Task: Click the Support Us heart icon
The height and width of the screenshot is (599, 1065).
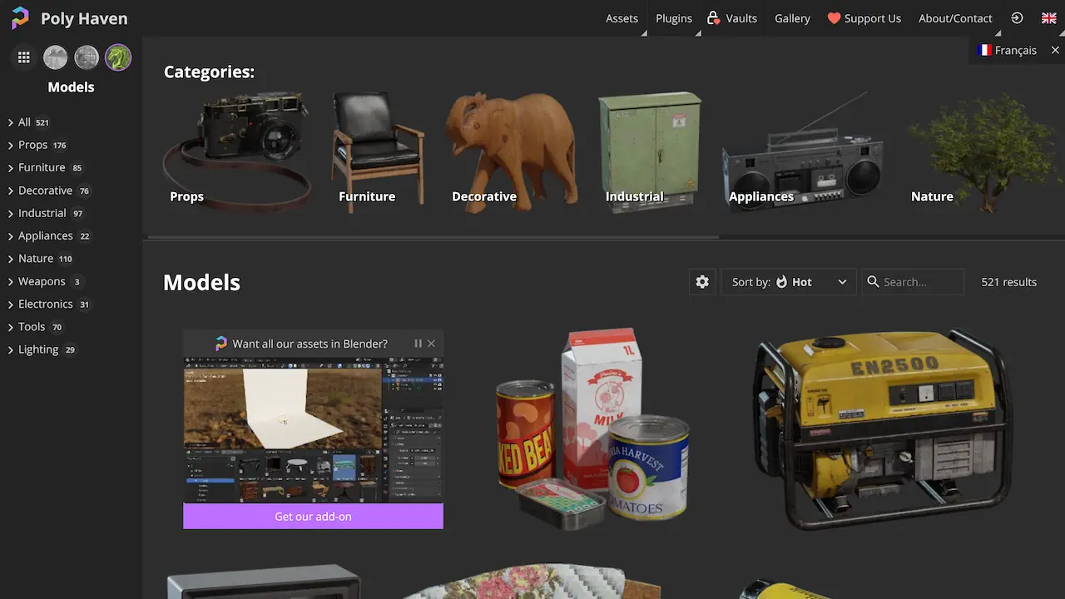Action: point(834,18)
